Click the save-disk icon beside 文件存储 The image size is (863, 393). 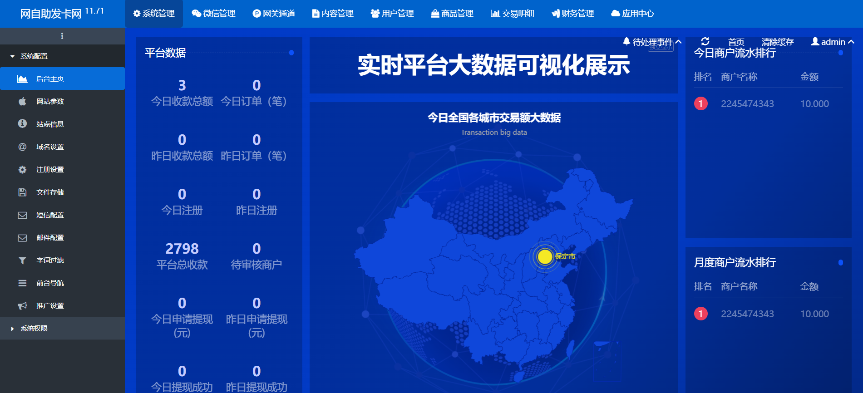coord(22,192)
